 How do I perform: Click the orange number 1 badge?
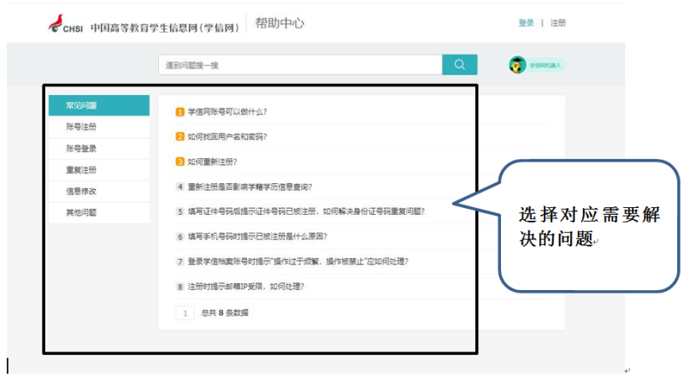(x=180, y=112)
